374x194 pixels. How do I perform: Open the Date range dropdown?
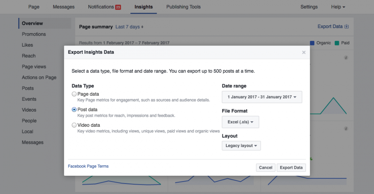point(262,97)
